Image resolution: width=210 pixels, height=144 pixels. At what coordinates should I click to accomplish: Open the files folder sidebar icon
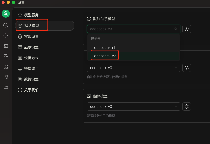point(6,87)
